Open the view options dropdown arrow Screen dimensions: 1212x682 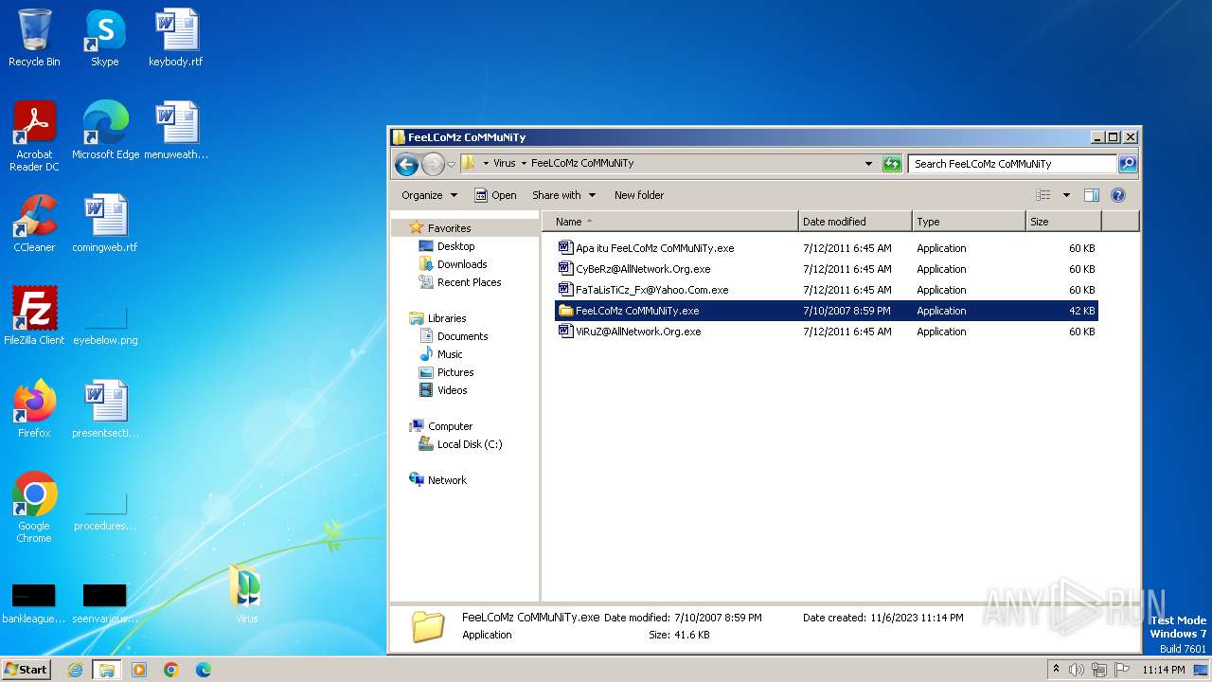(x=1066, y=195)
